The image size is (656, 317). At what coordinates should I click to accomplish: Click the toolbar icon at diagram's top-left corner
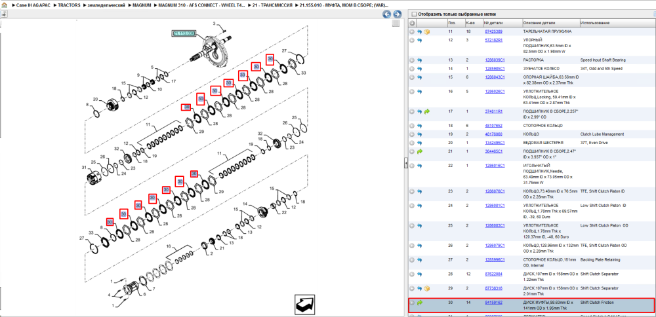[4, 14]
